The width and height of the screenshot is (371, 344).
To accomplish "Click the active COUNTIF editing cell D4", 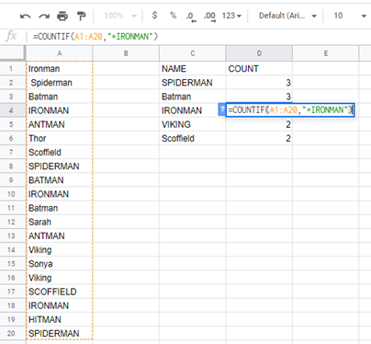I will [290, 109].
